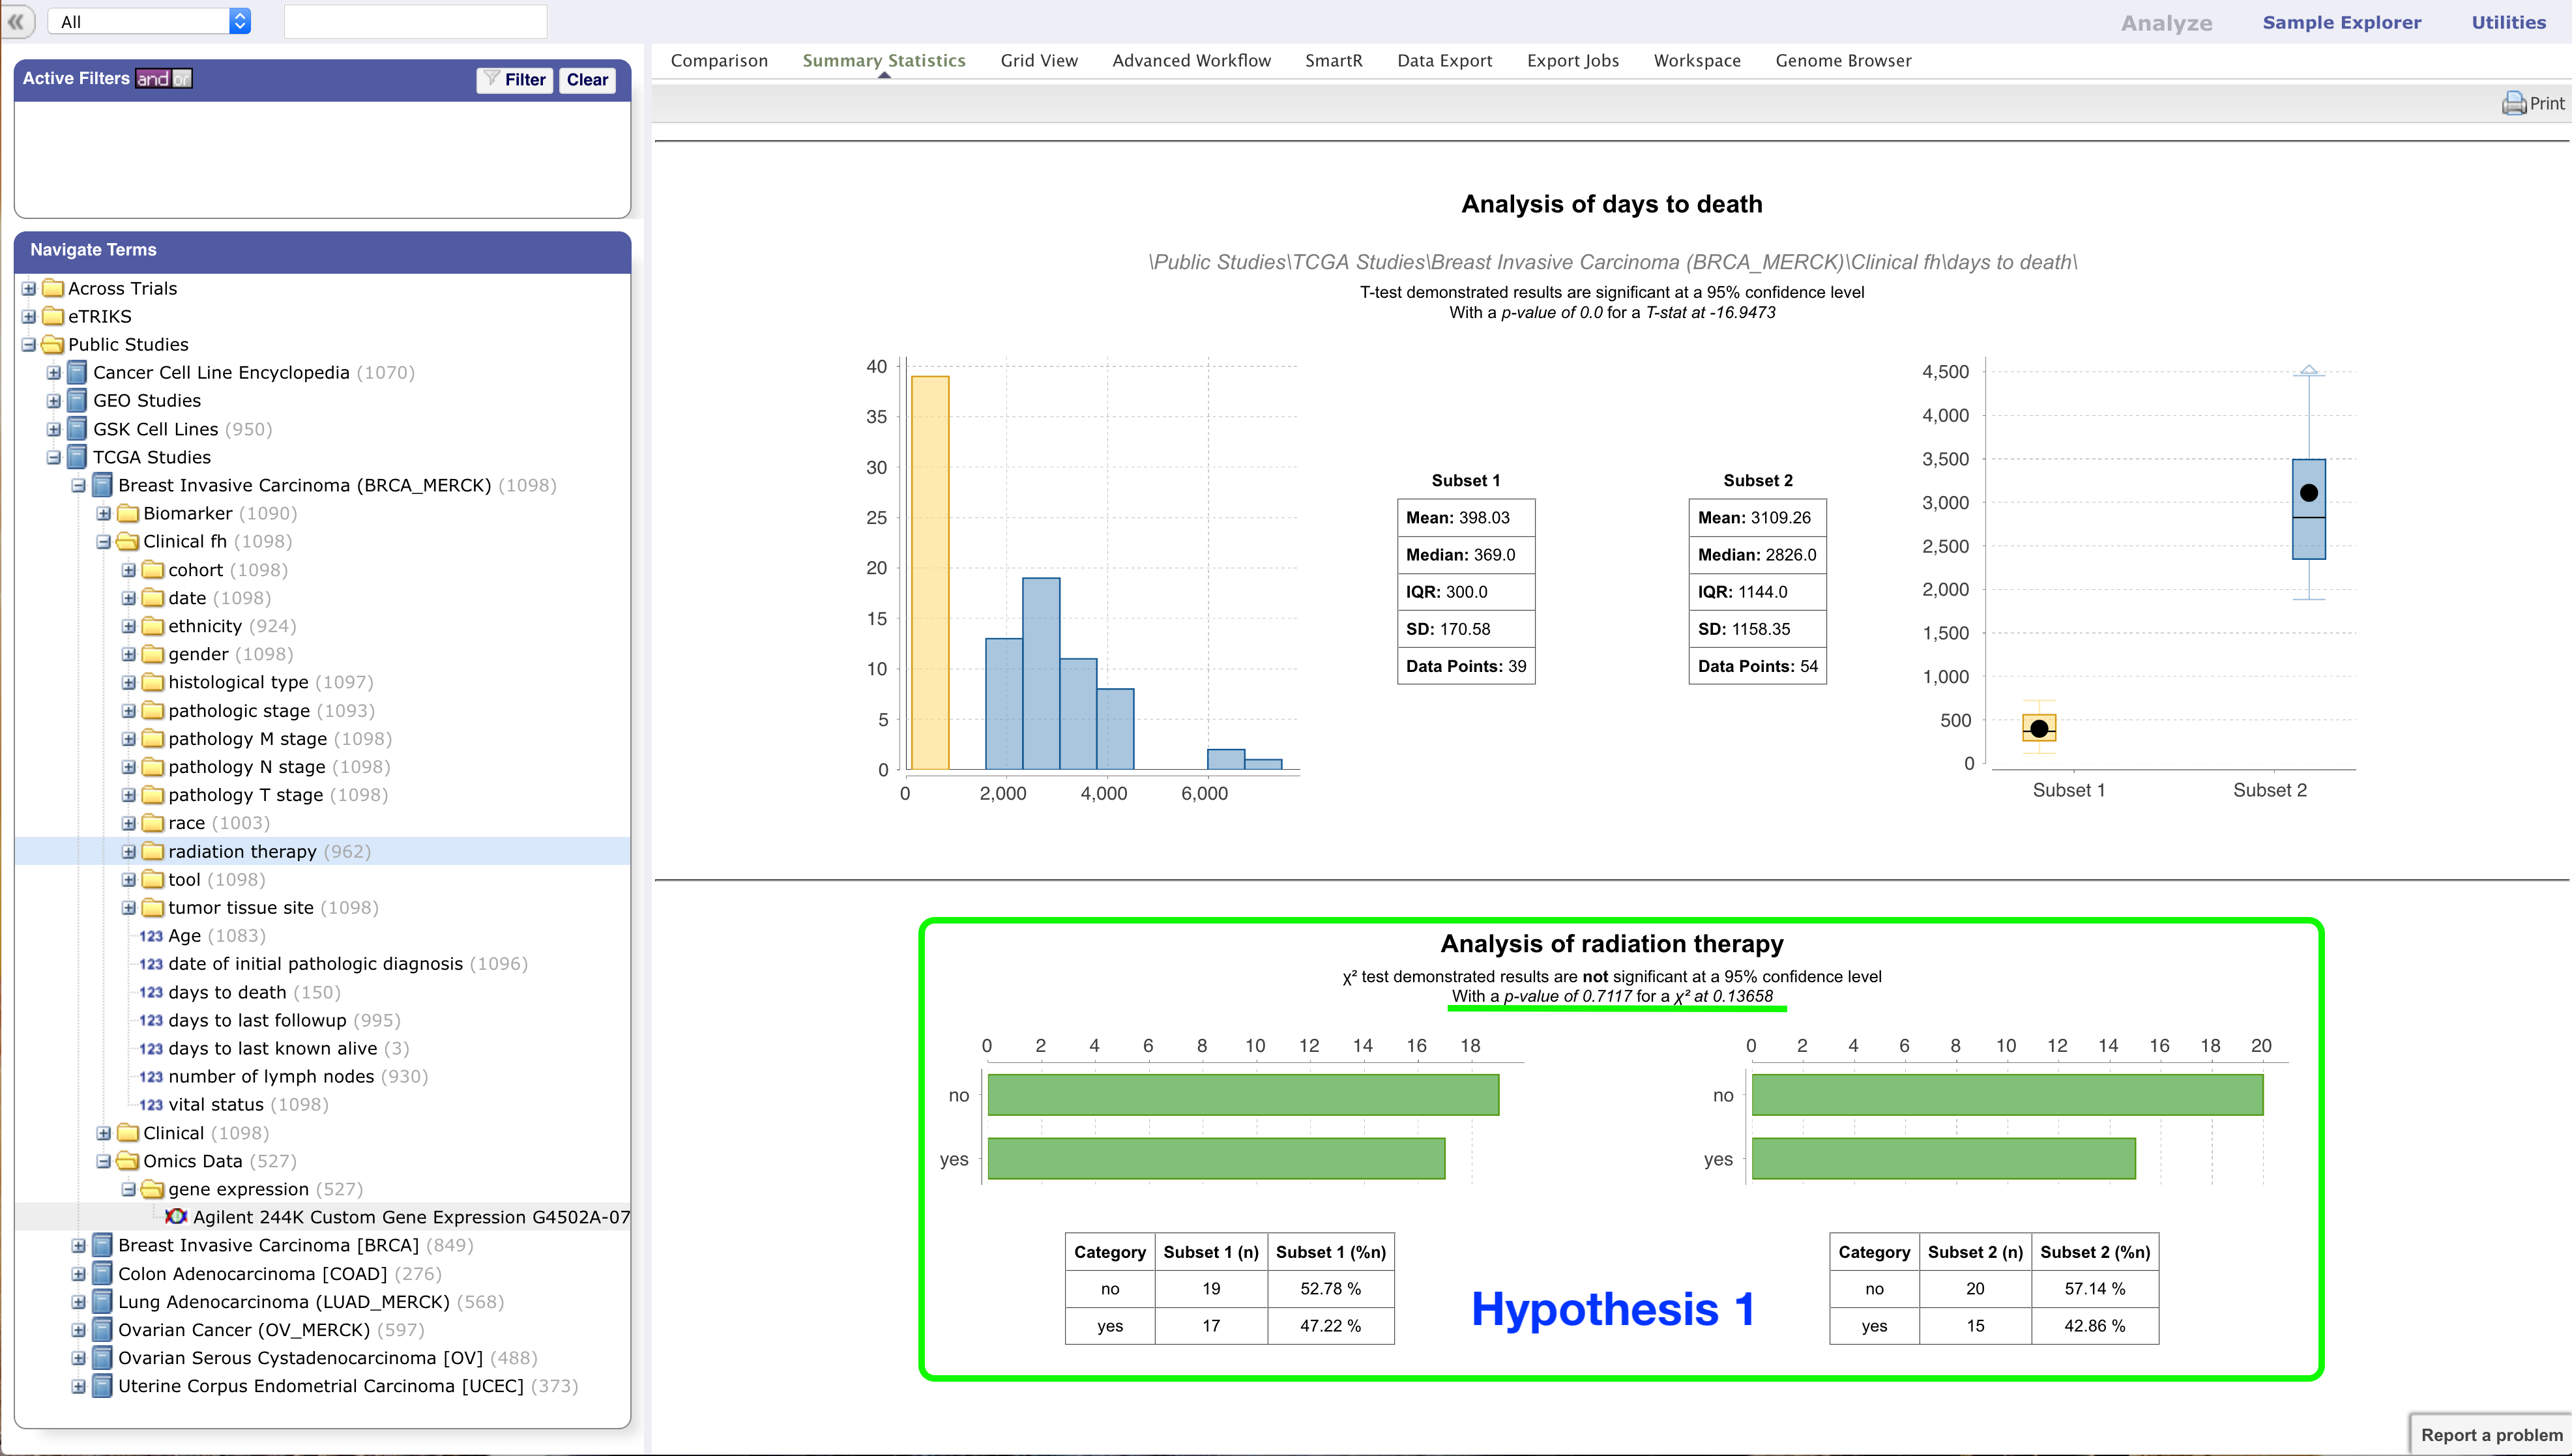Collapse the left panel with the double-arrow icon
2572x1456 pixels.
(x=16, y=21)
